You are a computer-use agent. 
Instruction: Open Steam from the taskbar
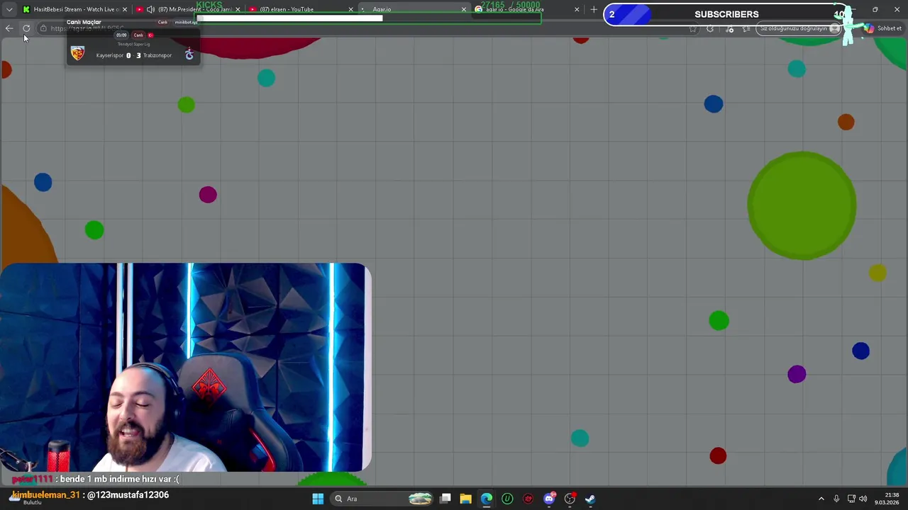point(590,499)
